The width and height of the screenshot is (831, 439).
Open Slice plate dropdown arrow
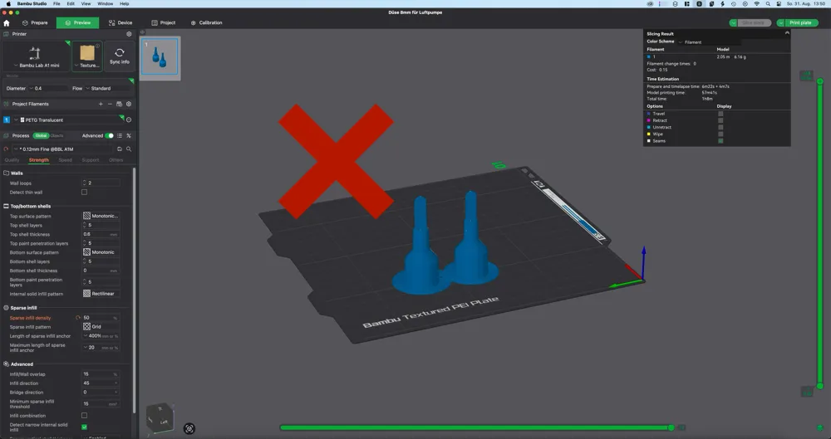733,22
